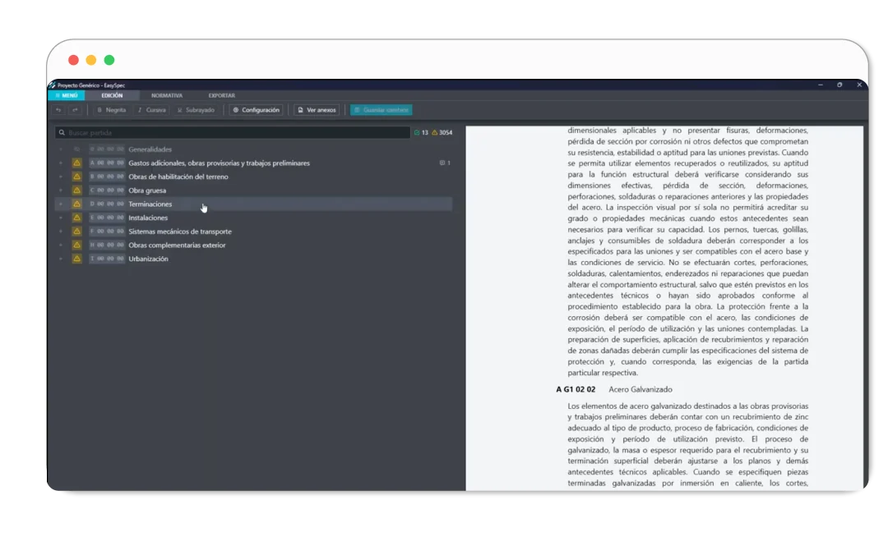This screenshot has width=888, height=546.
Task: Select Obras complementarias exterior label
Action: tap(177, 245)
